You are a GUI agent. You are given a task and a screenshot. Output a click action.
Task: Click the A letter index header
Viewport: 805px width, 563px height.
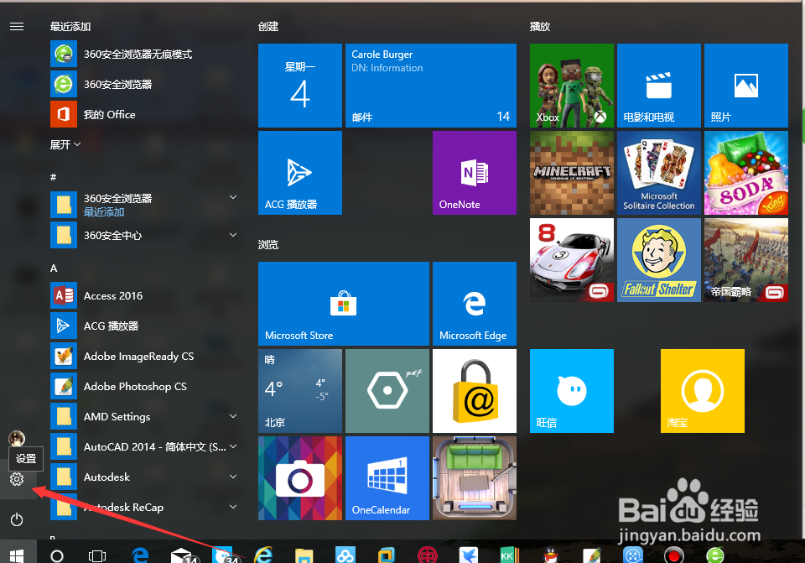coord(54,268)
